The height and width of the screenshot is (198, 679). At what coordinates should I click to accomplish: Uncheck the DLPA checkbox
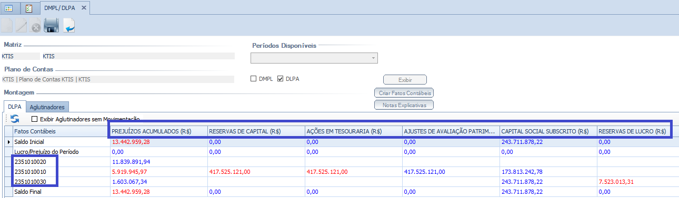(x=280, y=79)
